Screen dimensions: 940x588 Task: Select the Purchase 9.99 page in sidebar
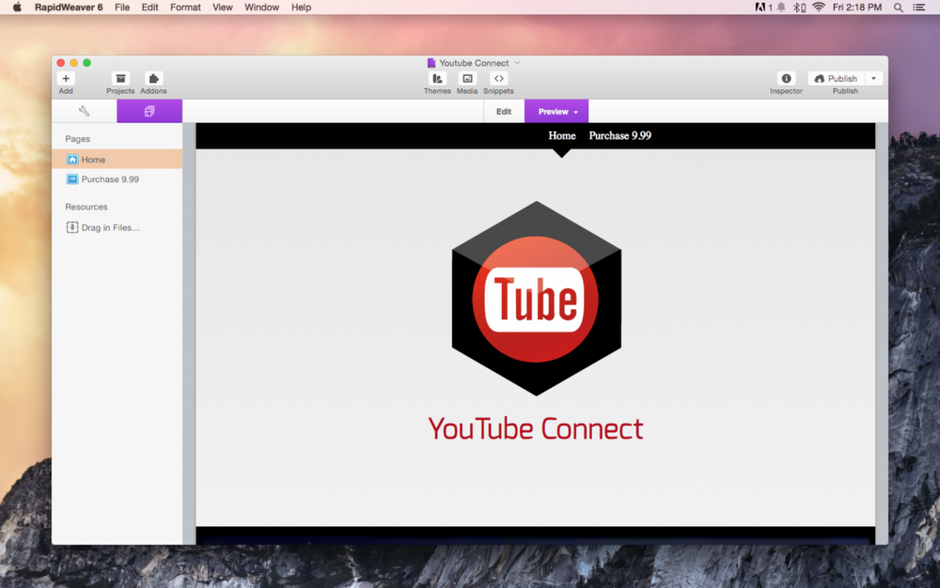[109, 179]
